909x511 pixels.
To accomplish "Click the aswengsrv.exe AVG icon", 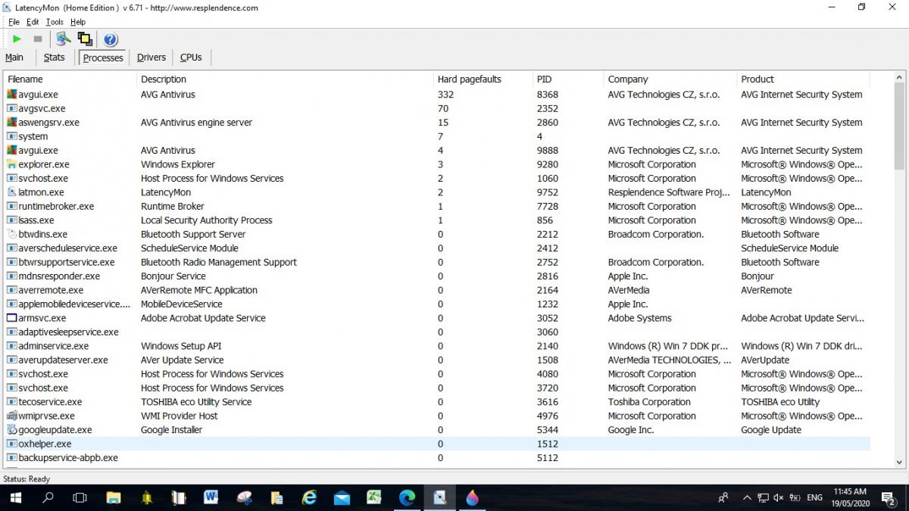I will coord(11,123).
